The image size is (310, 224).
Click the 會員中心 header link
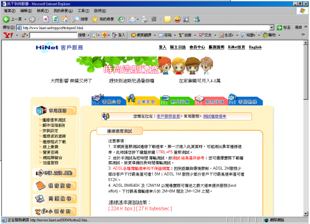tap(197, 47)
